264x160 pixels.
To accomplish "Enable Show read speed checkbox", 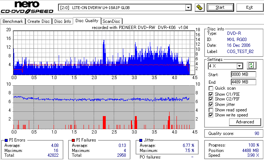I will [x=211, y=110].
